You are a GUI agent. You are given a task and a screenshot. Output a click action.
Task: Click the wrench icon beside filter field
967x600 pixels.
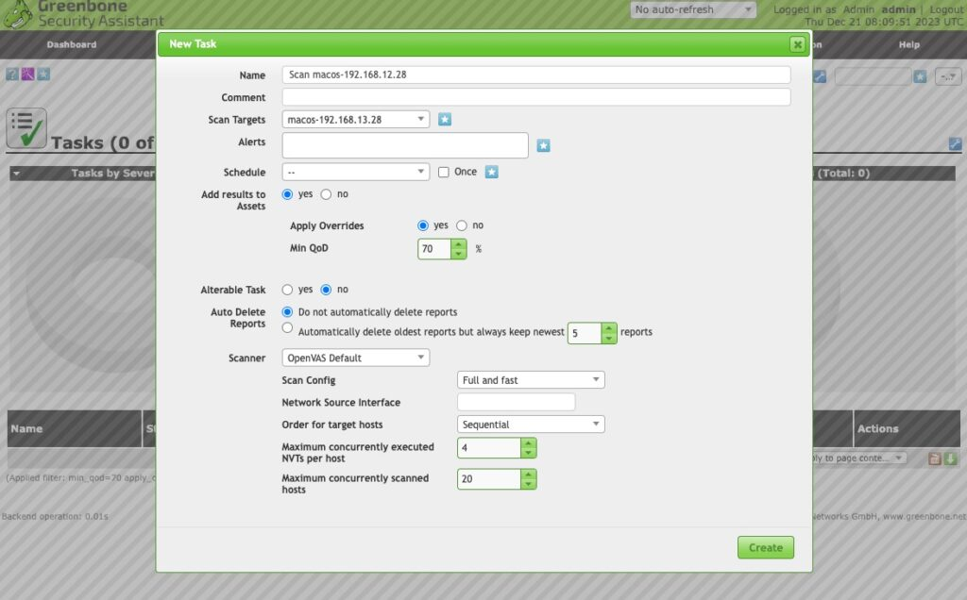(x=820, y=76)
